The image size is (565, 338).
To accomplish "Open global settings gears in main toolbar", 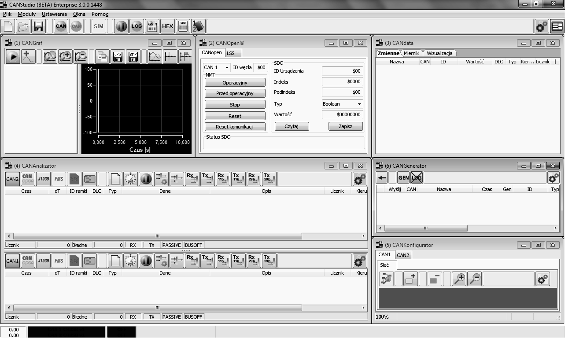I will pyautogui.click(x=542, y=26).
